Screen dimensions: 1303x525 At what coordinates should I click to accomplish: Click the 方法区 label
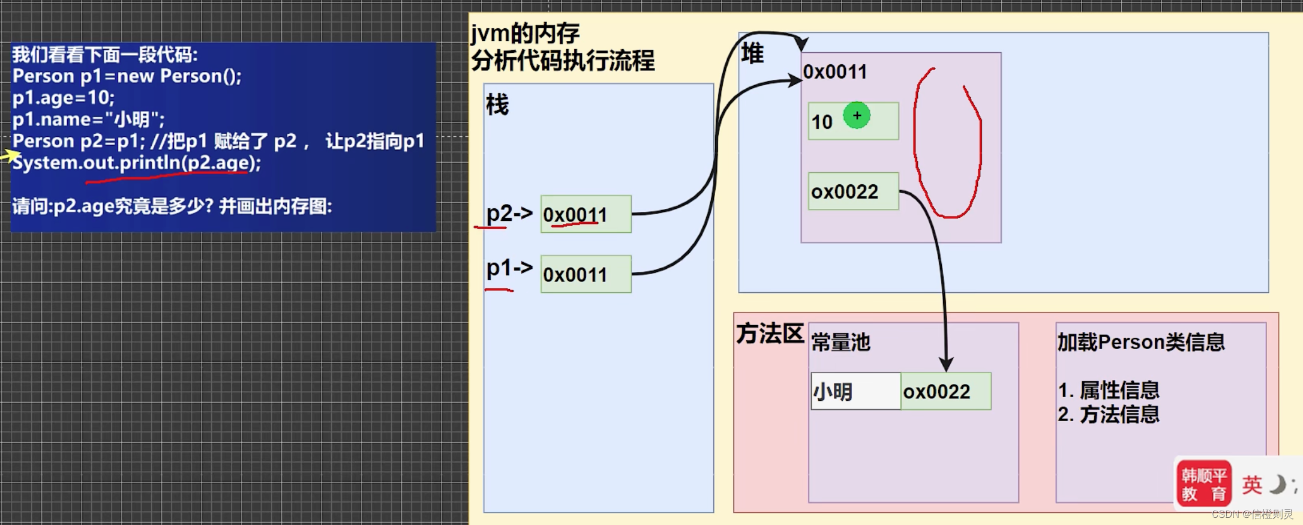coord(770,334)
